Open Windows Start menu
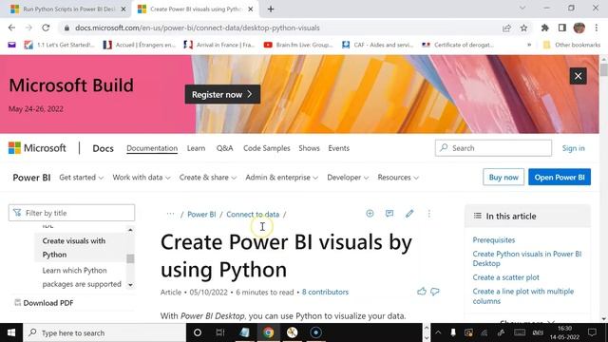The image size is (608, 342). [11, 332]
